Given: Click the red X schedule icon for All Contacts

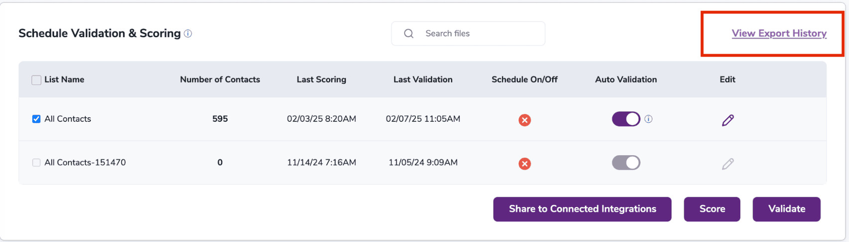Looking at the screenshot, I should (524, 120).
